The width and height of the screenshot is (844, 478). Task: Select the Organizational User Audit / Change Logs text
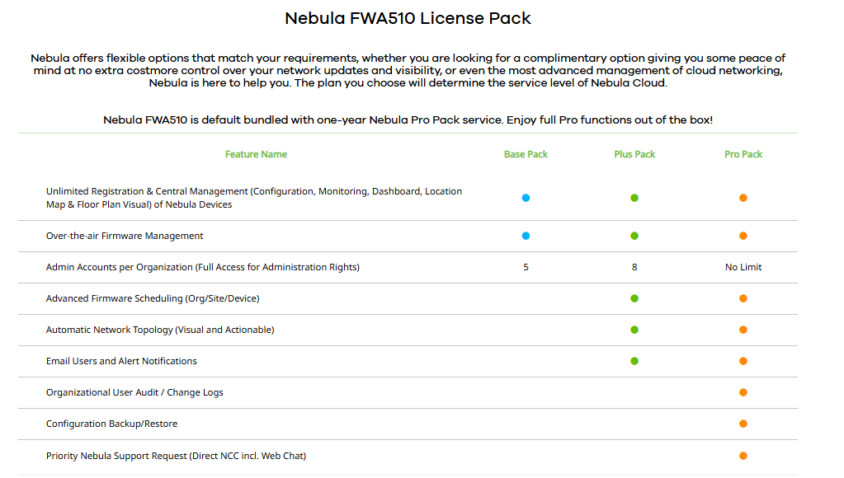pos(134,392)
